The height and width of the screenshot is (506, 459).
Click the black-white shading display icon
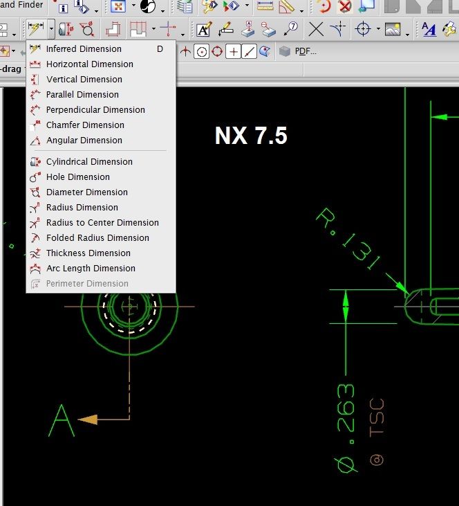pyautogui.click(x=148, y=6)
